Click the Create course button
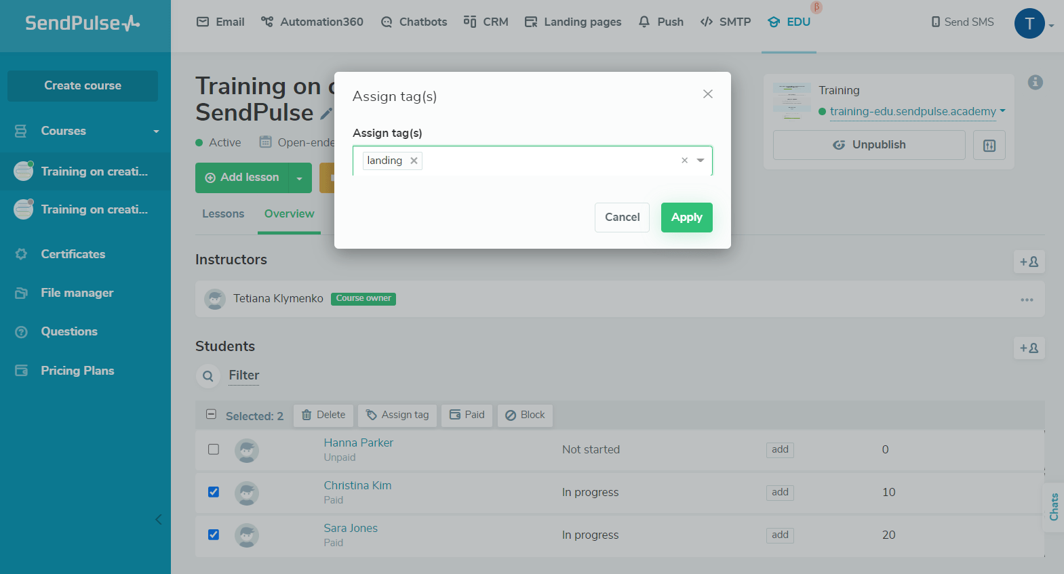Screen dimensions: 1064x574 click(83, 86)
